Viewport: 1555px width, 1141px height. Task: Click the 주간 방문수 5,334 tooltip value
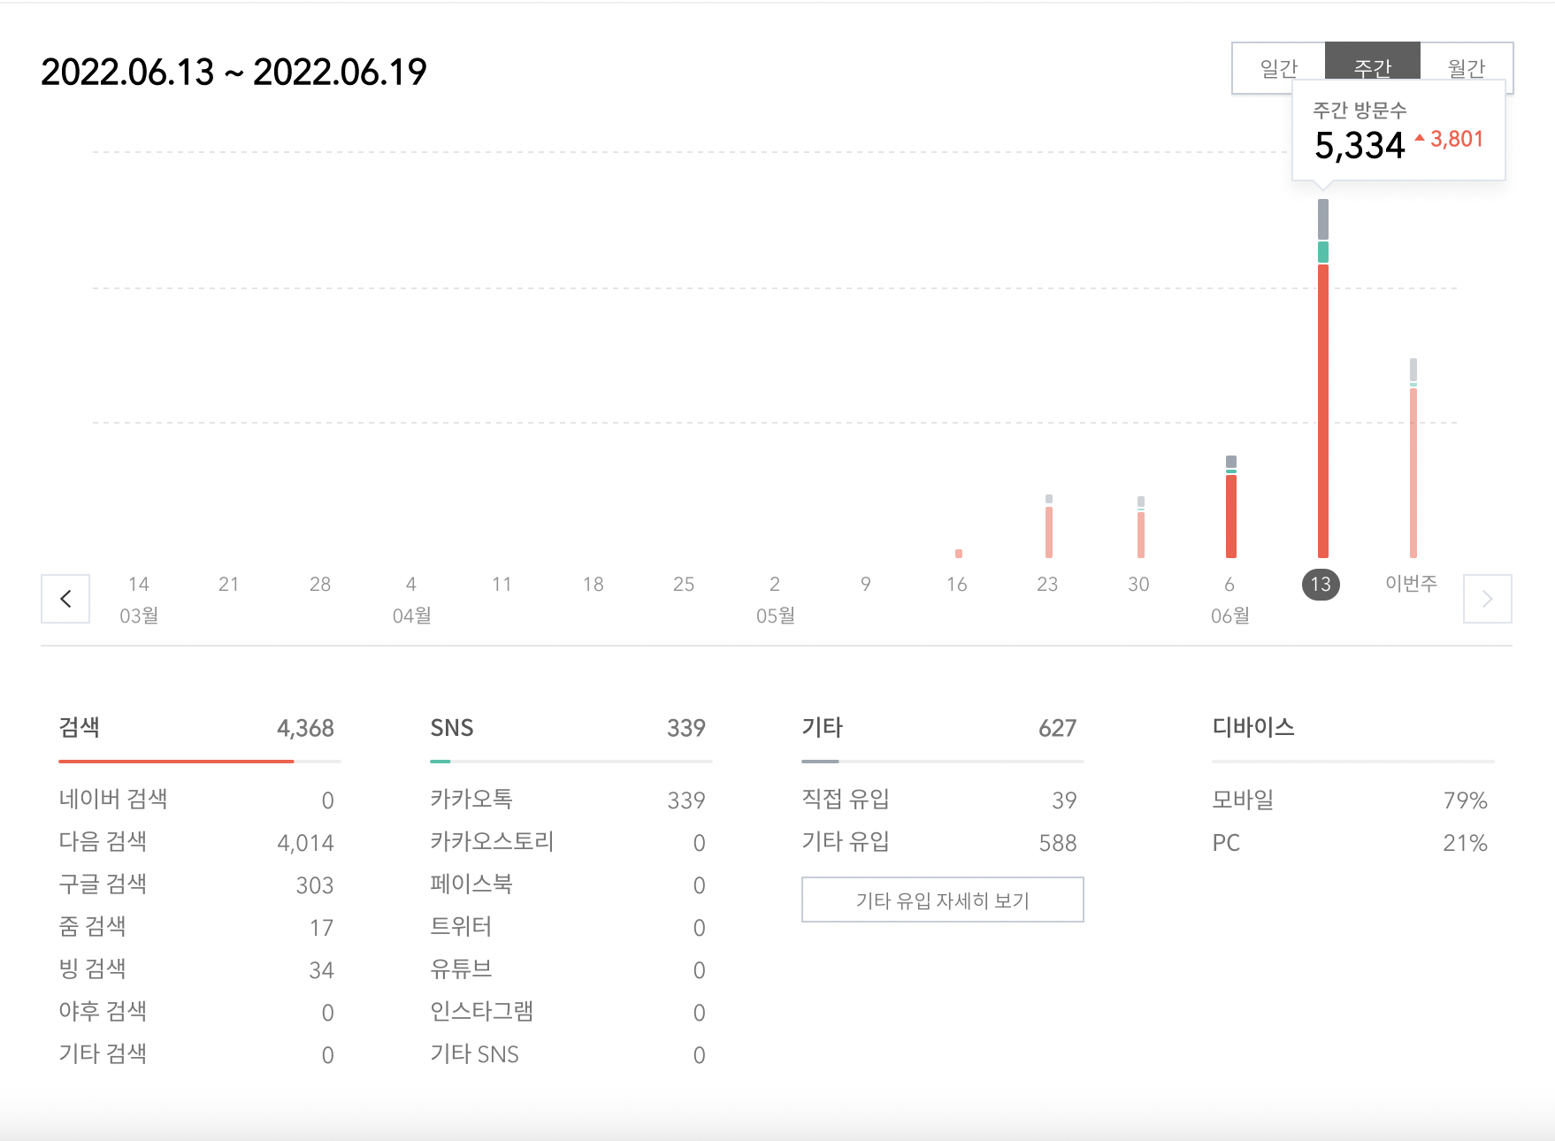1360,146
